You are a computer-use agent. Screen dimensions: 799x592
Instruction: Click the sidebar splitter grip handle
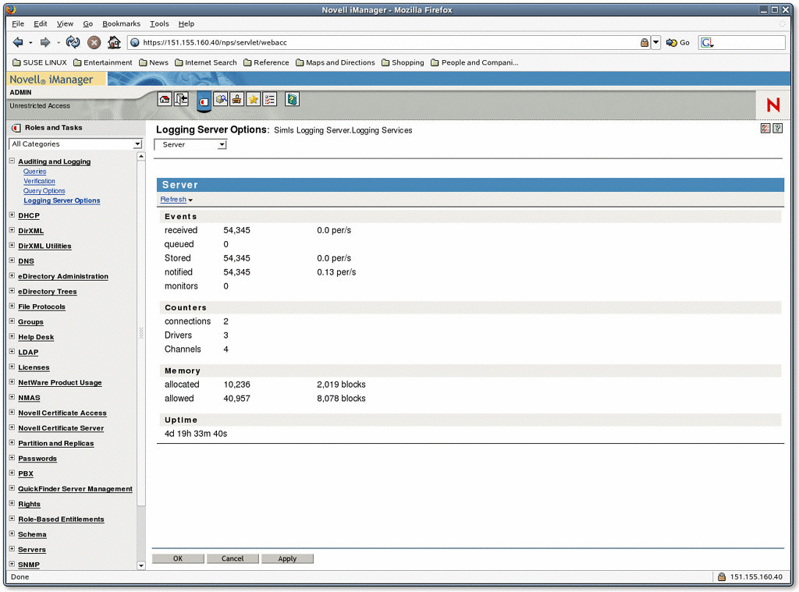pyautogui.click(x=141, y=333)
